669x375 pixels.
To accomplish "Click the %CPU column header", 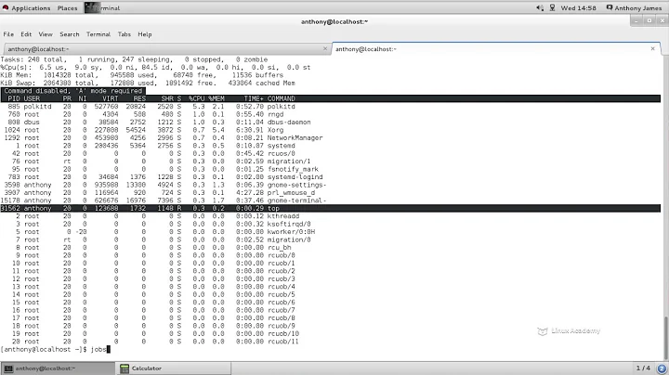I will pyautogui.click(x=197, y=98).
